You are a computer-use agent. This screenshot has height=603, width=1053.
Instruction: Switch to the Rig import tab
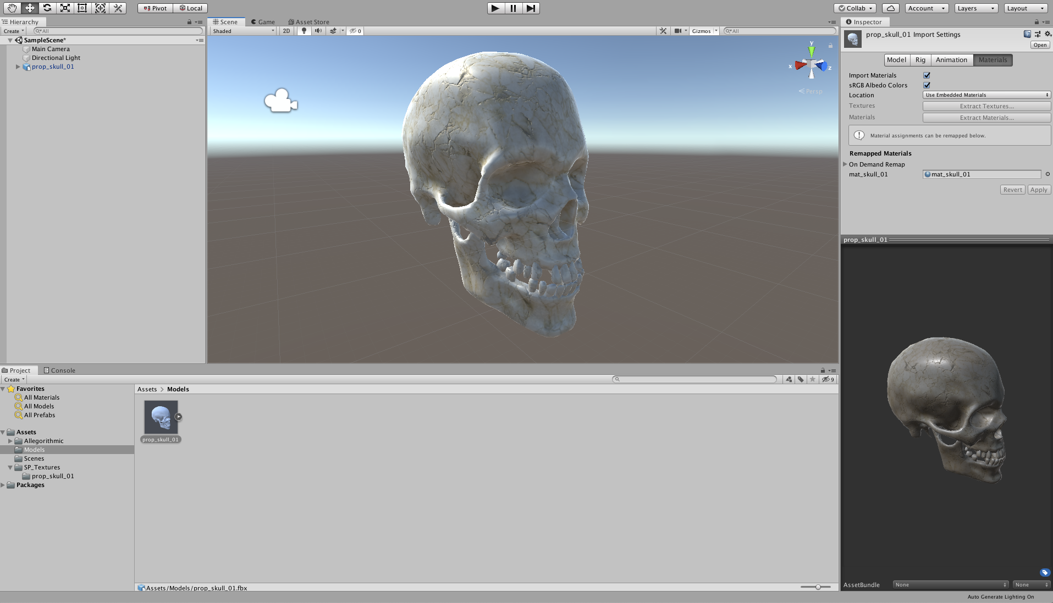coord(920,60)
